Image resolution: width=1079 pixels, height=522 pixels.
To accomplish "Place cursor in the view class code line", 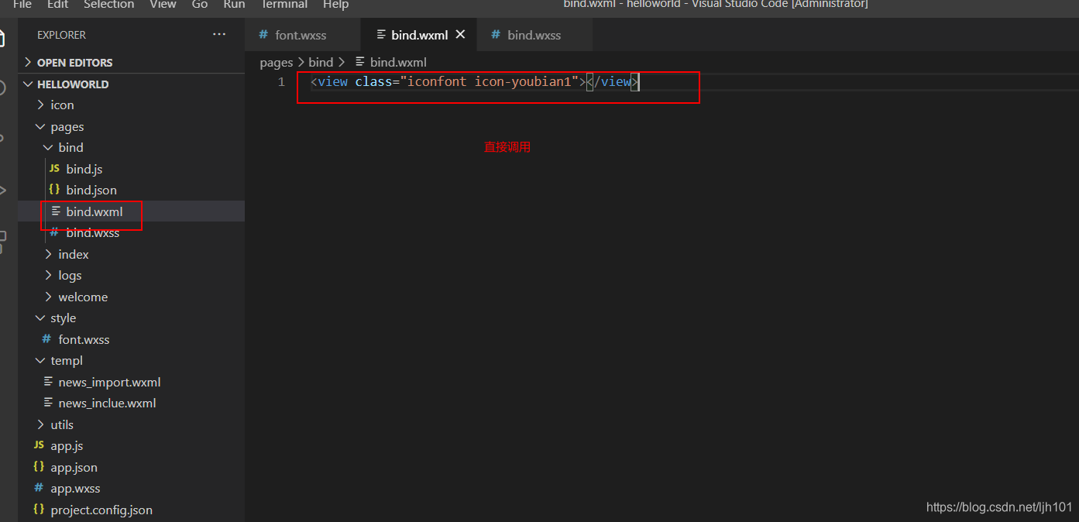I will 474,82.
